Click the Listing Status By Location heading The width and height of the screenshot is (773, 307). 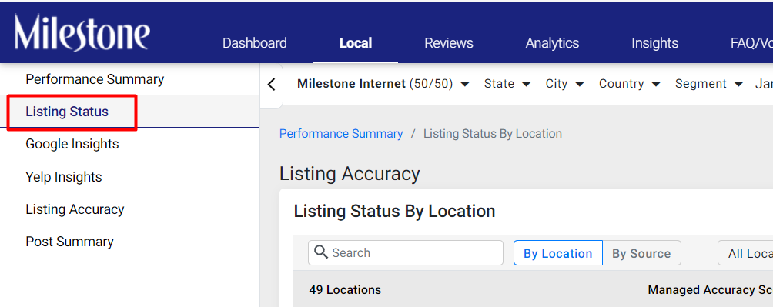pos(394,211)
